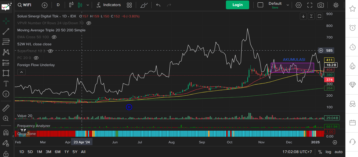This screenshot has height=157, width=358.
Task: Click the green Login button
Action: point(237,5)
